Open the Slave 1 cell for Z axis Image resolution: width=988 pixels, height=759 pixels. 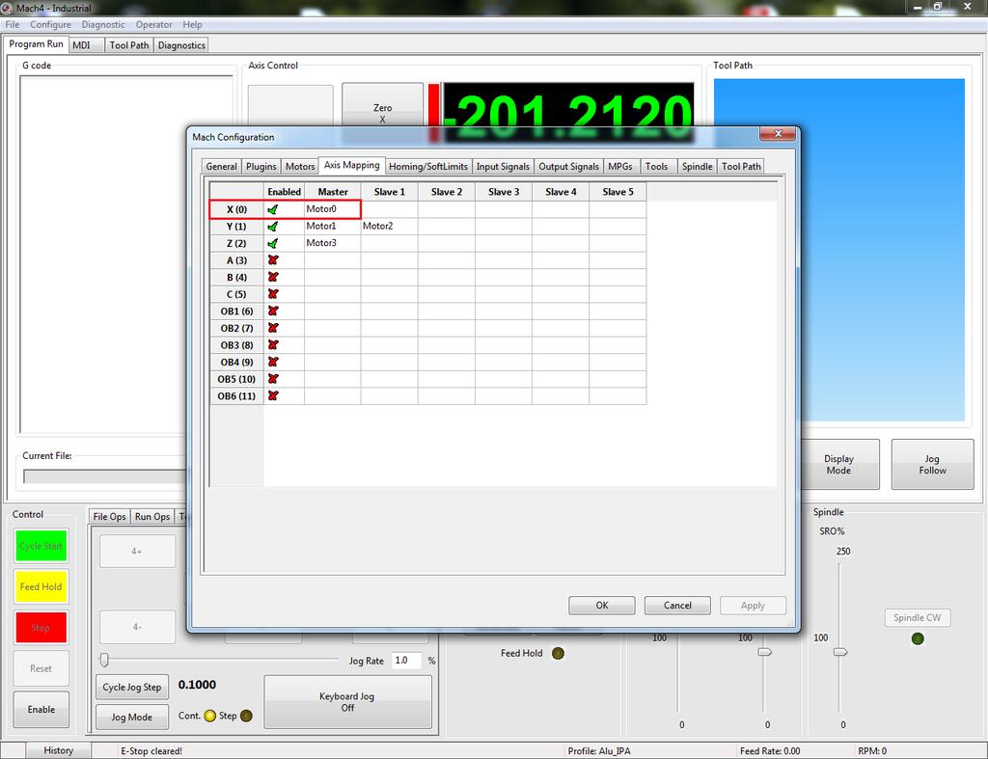tap(390, 243)
